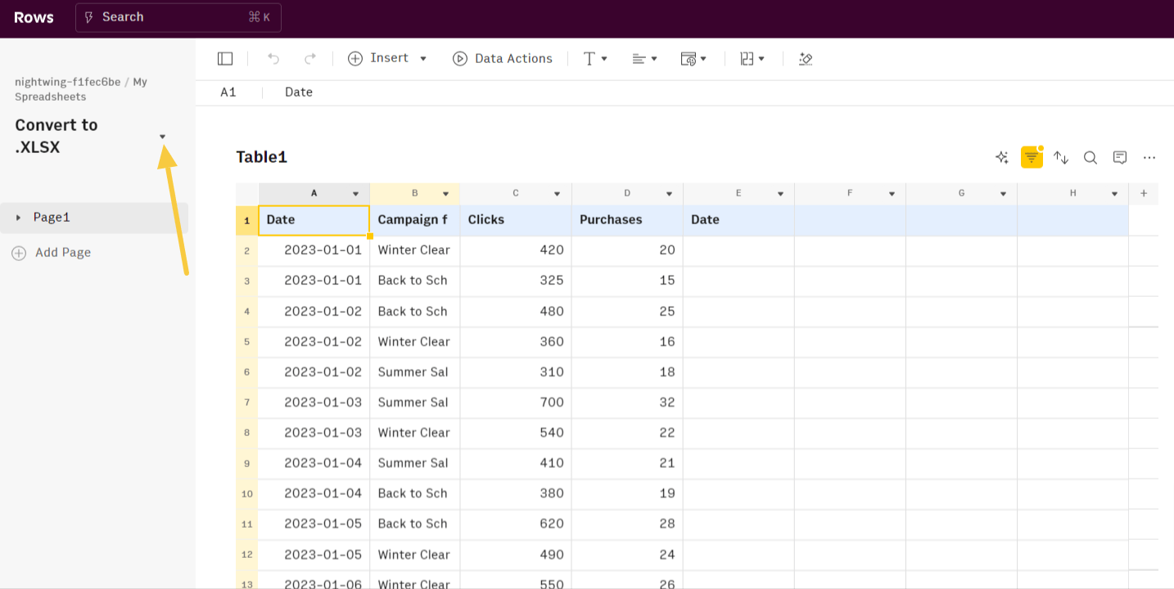Click the Purchases value 24 cell
The width and height of the screenshot is (1174, 589).
[x=627, y=555]
